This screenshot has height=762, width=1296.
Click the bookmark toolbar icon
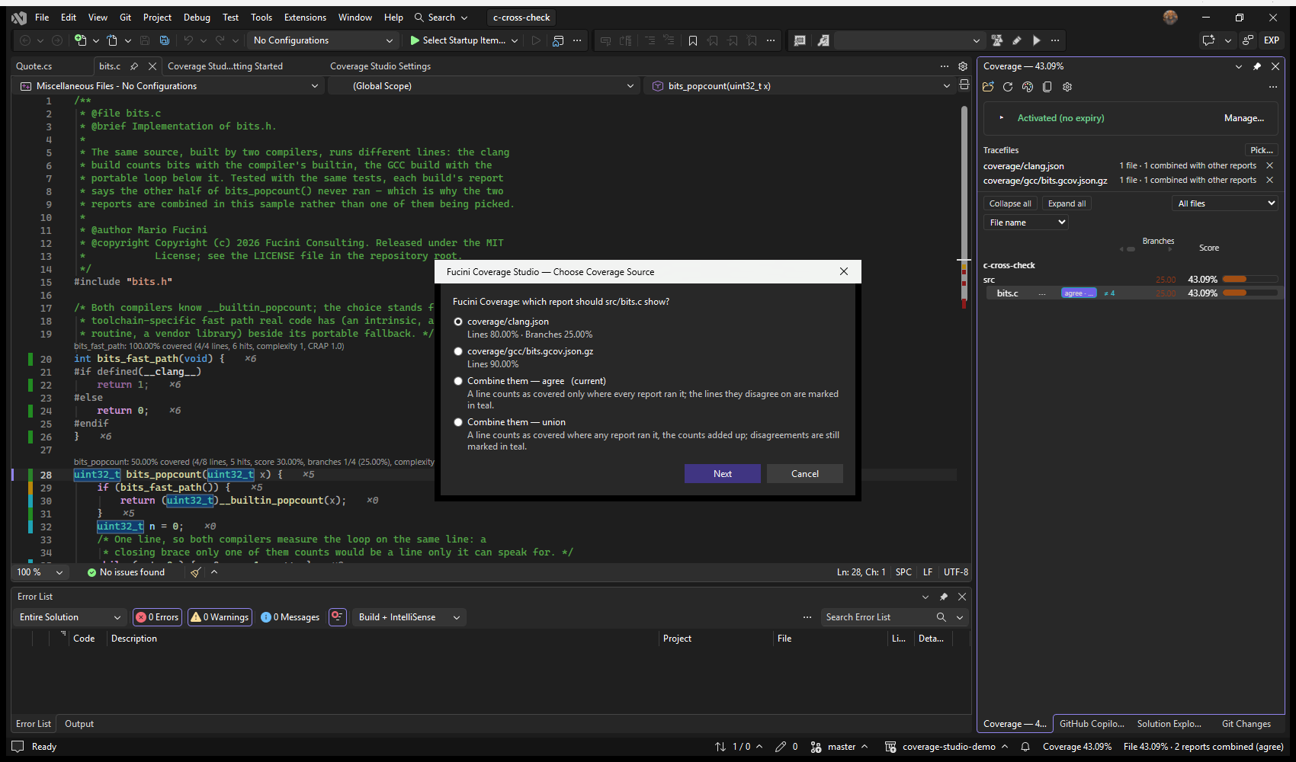693,40
